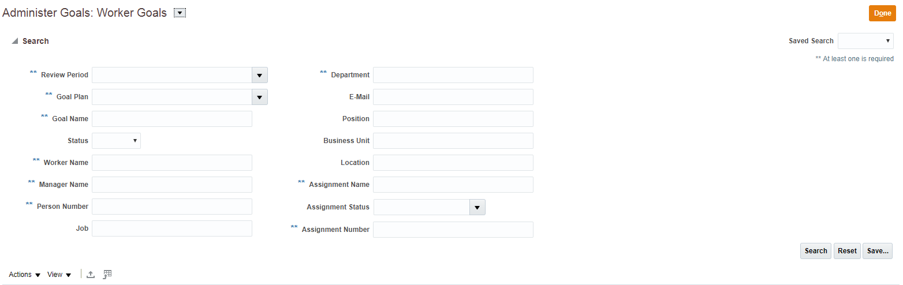
Task: Select the Department input field
Action: coord(453,75)
